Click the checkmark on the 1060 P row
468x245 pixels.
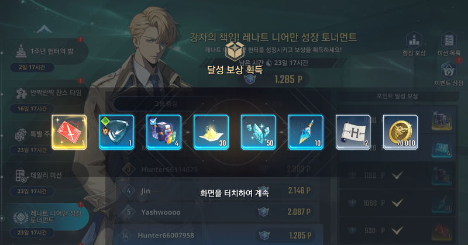pyautogui.click(x=397, y=203)
